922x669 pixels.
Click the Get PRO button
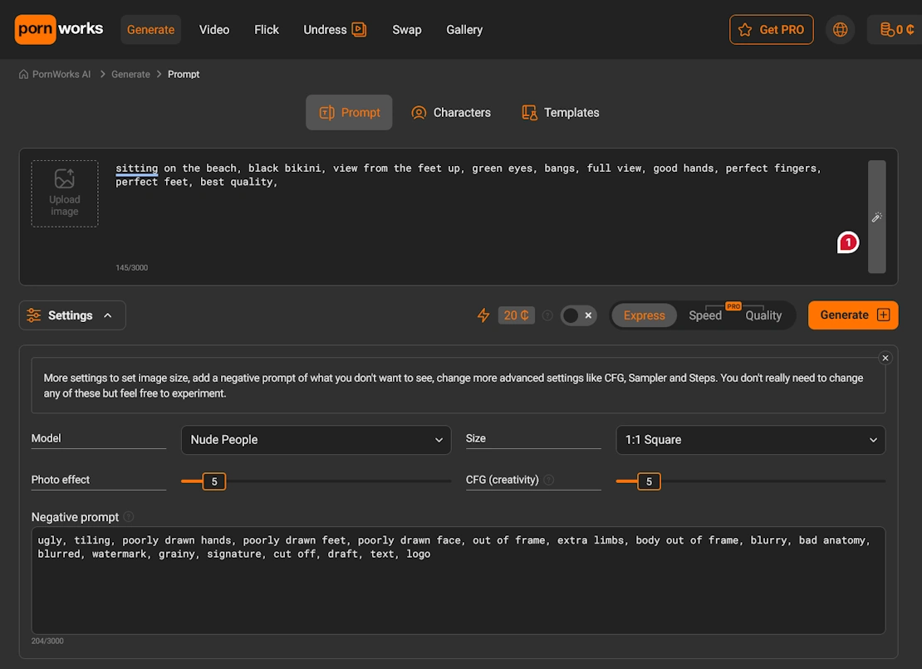click(x=771, y=30)
